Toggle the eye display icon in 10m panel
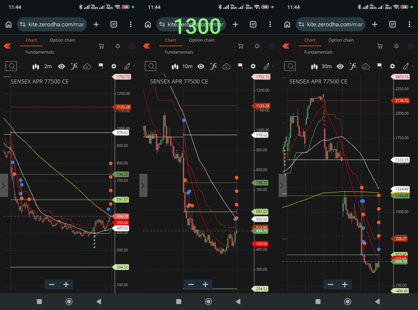This screenshot has width=418, height=310. coord(201,66)
